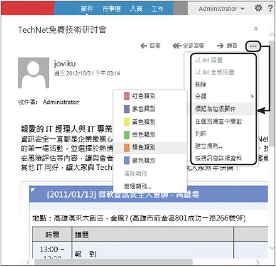Click the horizontal scrollbar at bottom
The height and width of the screenshot is (267, 276).
pyautogui.click(x=113, y=262)
